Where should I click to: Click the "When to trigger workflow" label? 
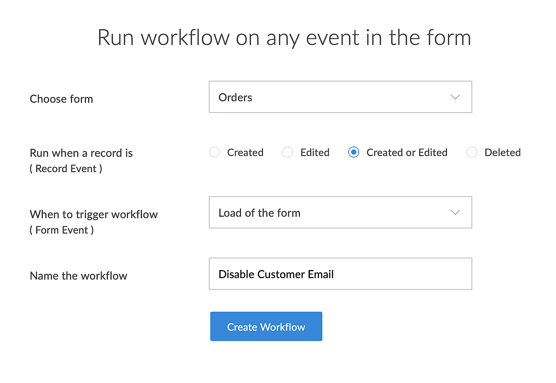point(94,215)
